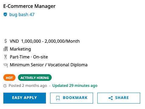Click the clock icon beside Posted
This screenshot has height=109, width=145.
pos(5,86)
